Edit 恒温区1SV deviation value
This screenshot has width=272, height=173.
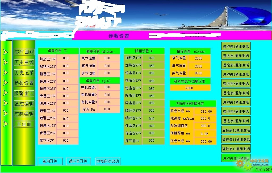pyautogui.click(x=67, y=73)
